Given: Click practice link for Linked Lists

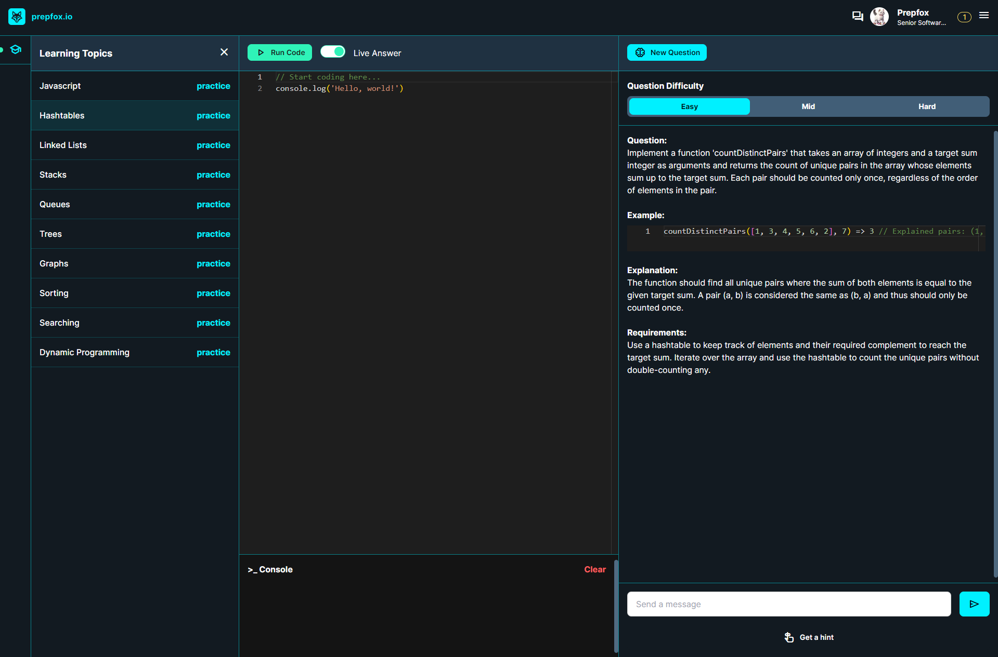Looking at the screenshot, I should 213,145.
